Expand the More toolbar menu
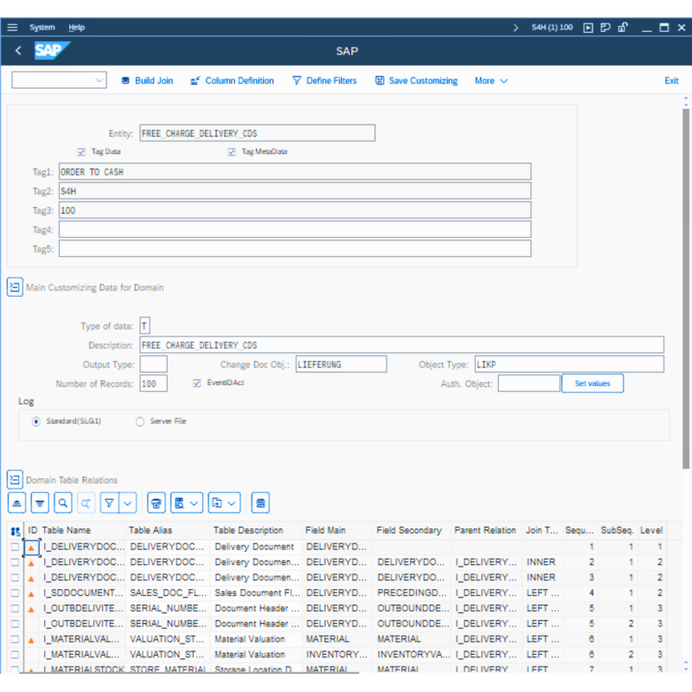This screenshot has width=692, height=692. coord(490,80)
